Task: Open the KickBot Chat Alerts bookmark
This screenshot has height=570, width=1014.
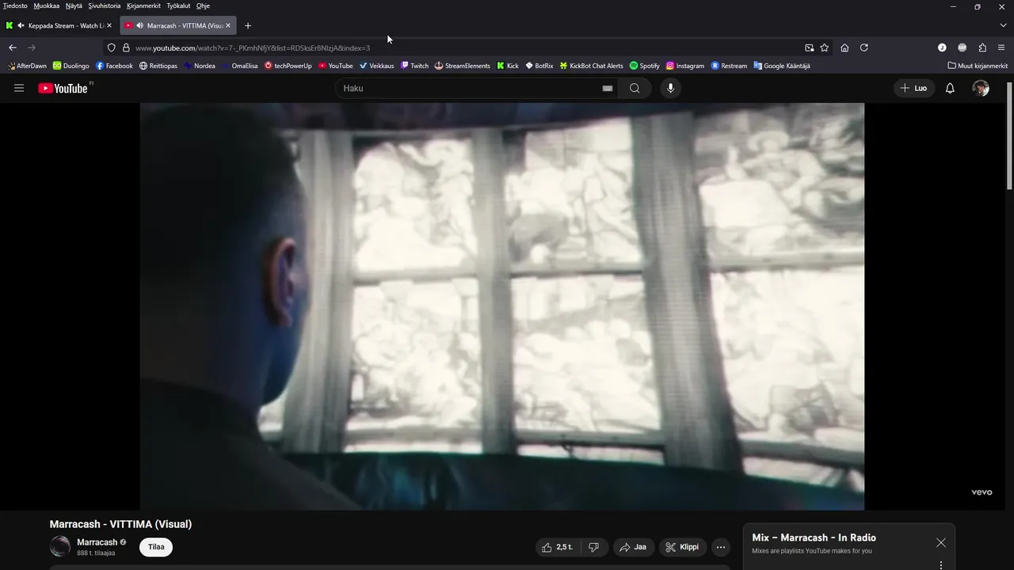Action: [591, 66]
